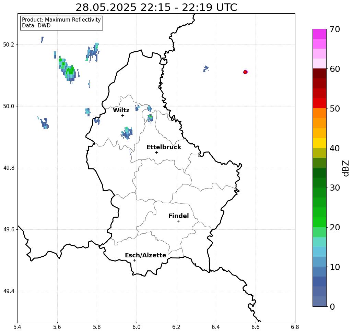353x333 pixels.
Task: Click the latitude tick label 50.0
Action: [9, 106]
